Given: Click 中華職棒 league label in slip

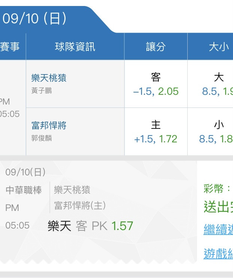Looking at the screenshot, I should pyautogui.click(x=24, y=190).
